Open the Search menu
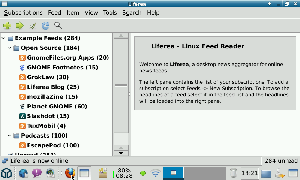Viewport: 300px width, 180px height. point(132,13)
